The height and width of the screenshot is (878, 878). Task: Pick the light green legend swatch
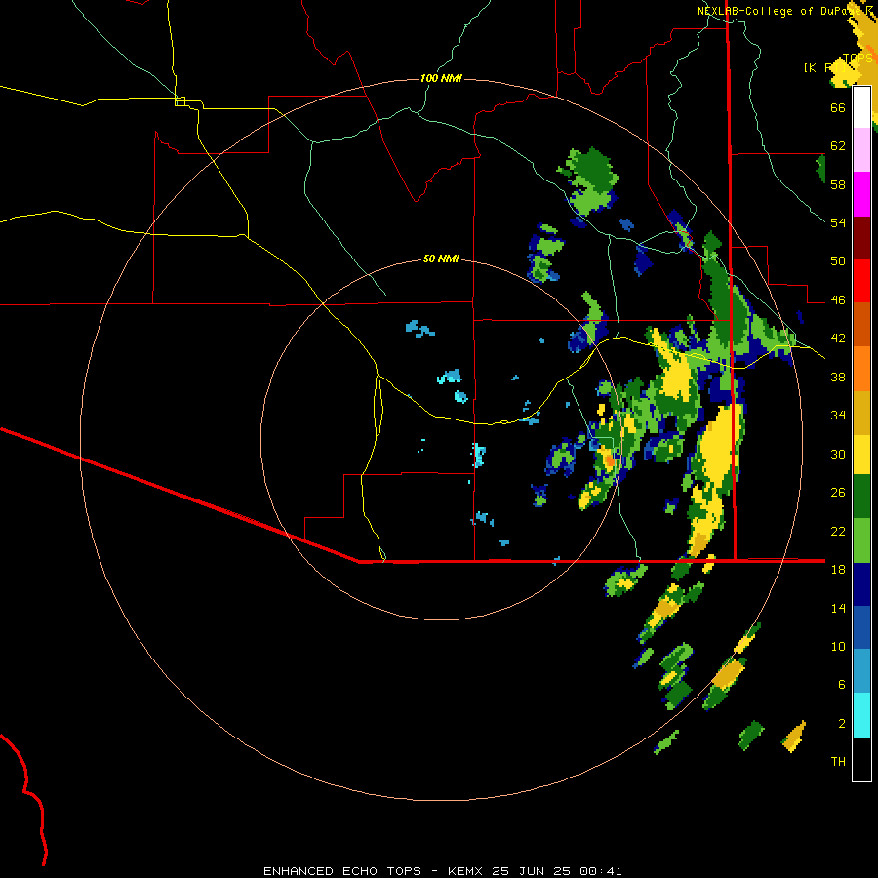(x=861, y=540)
